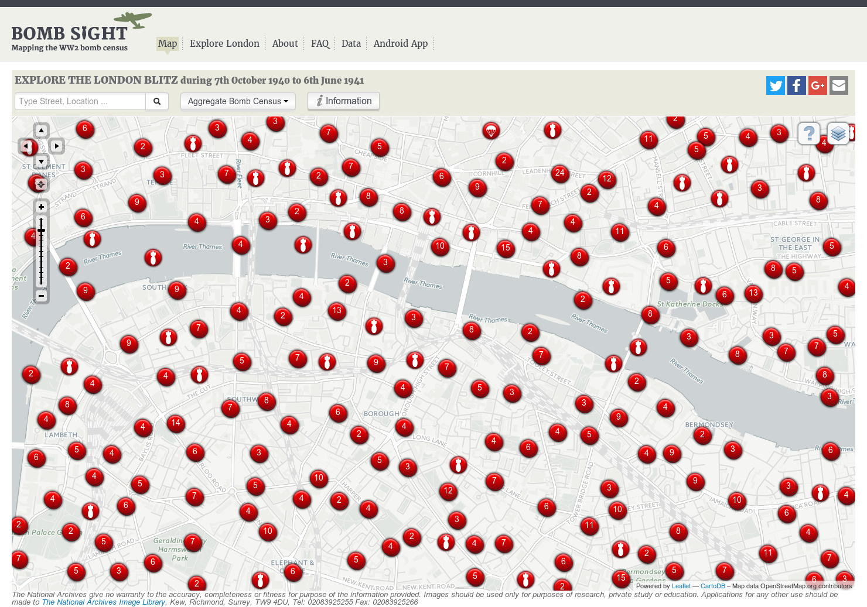Open the FAQ page

[320, 43]
